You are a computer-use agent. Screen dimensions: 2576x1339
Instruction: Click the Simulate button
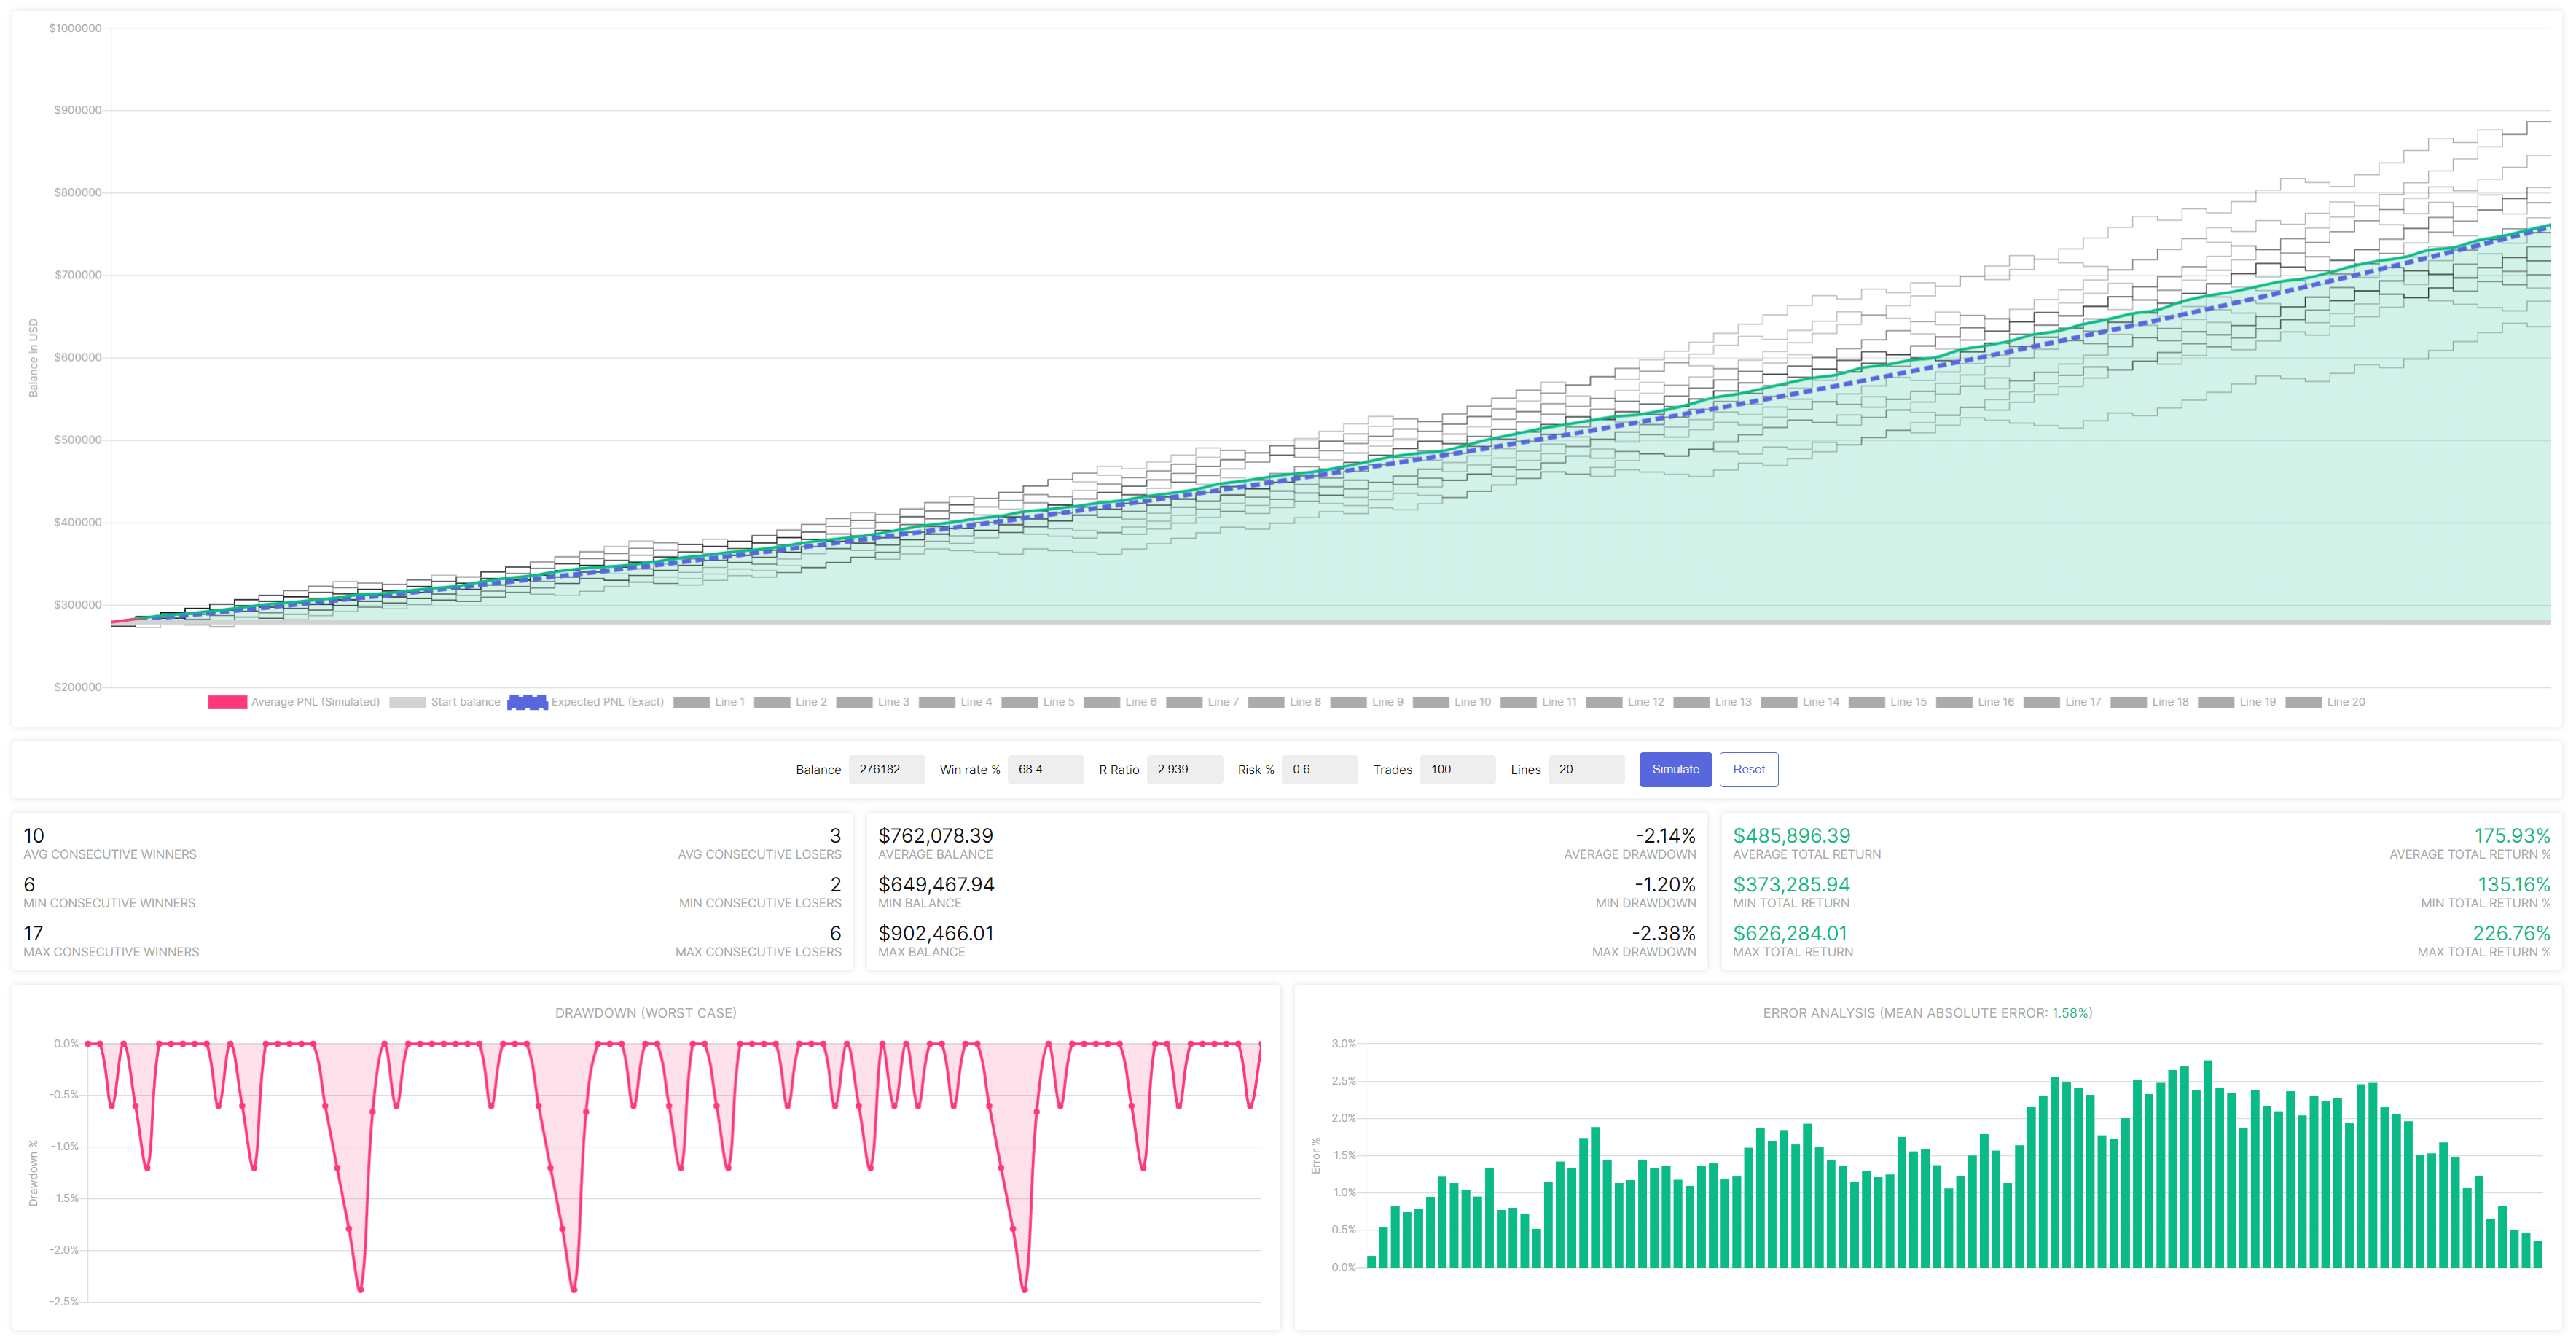1675,769
